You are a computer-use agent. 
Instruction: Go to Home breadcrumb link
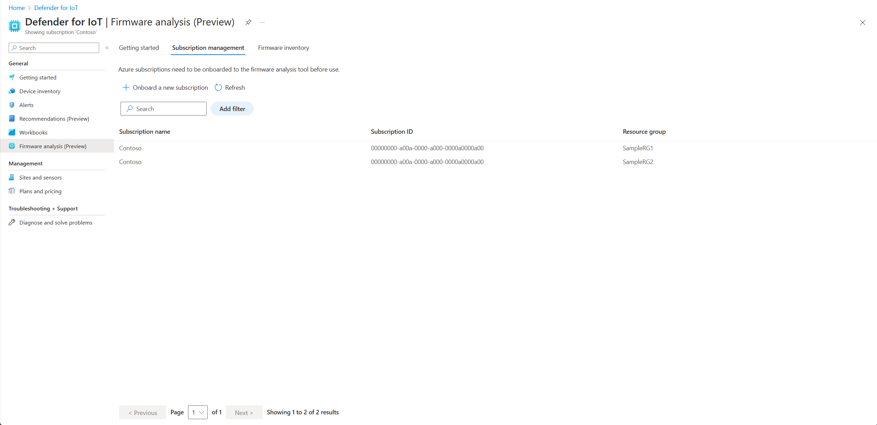[x=17, y=8]
